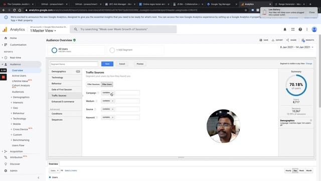
Task: Click the Campaign value text field
Action: tap(127, 93)
